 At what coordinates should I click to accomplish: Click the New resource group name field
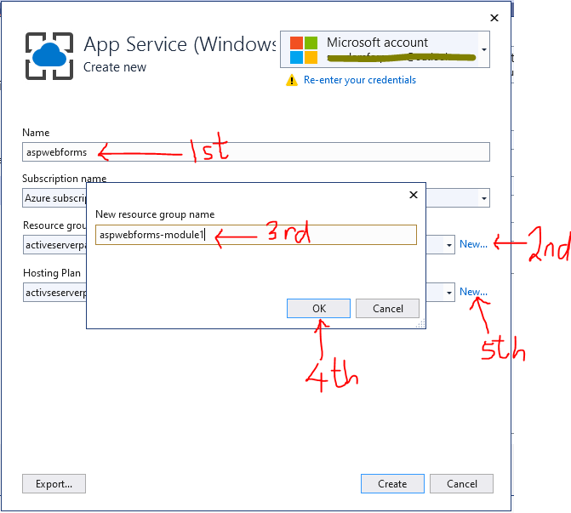click(x=255, y=235)
